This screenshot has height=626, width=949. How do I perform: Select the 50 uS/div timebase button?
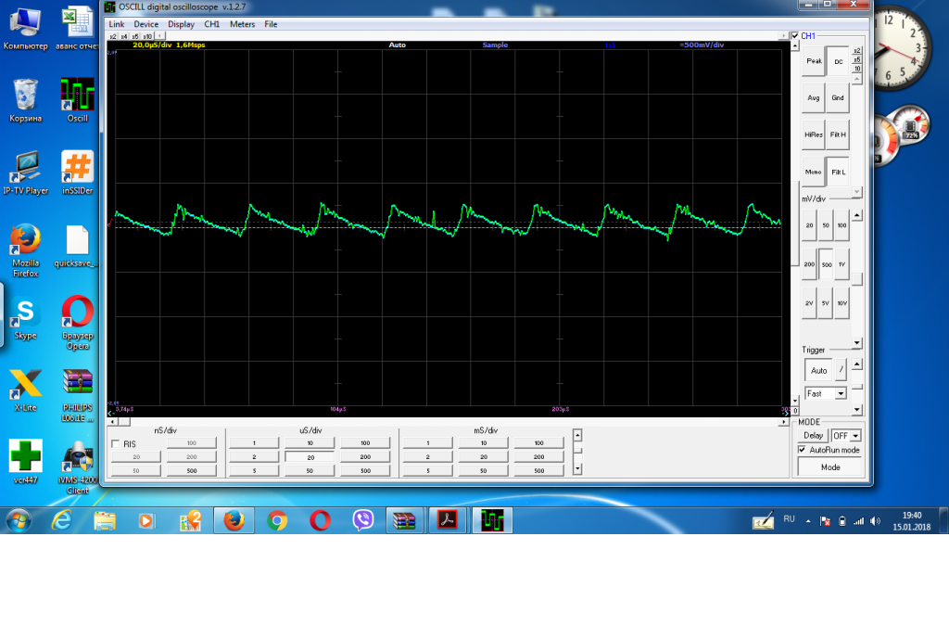(x=310, y=471)
